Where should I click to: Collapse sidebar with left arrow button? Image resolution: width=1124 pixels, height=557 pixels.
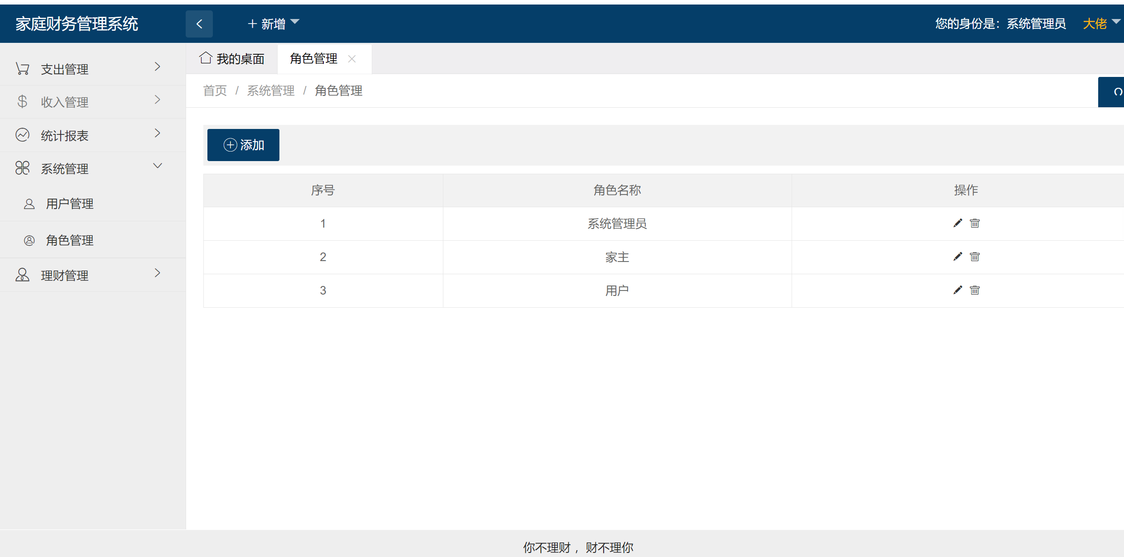pyautogui.click(x=199, y=24)
